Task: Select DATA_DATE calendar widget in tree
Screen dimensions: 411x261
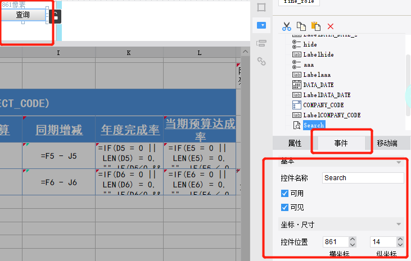Action: click(318, 85)
